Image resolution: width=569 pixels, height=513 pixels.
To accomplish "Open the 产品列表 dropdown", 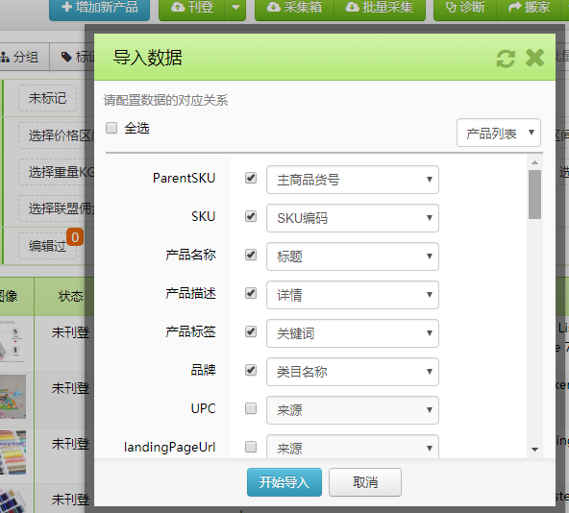I will 499,133.
